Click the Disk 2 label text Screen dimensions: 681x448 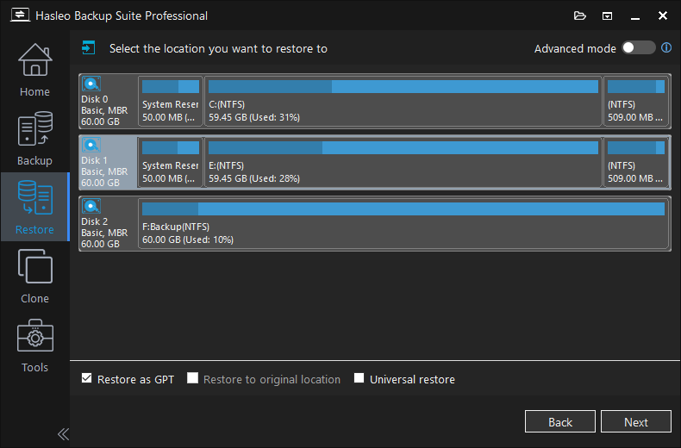(95, 221)
